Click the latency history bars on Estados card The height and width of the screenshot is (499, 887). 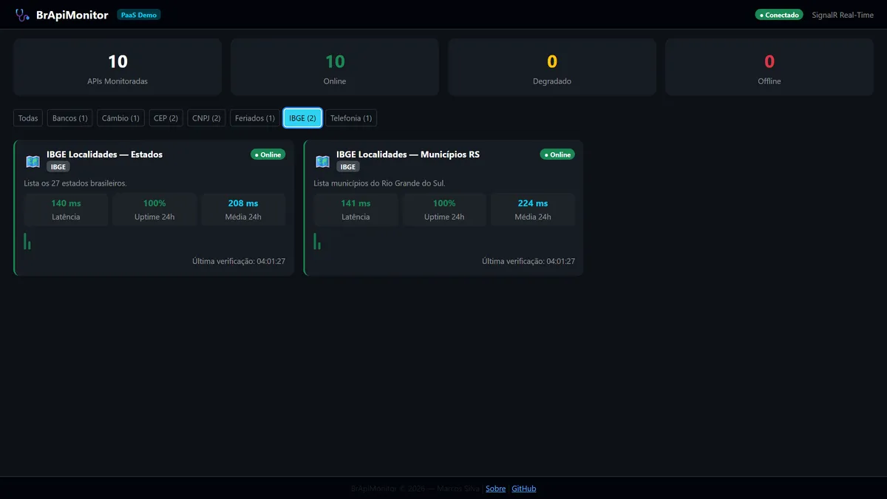(27, 241)
